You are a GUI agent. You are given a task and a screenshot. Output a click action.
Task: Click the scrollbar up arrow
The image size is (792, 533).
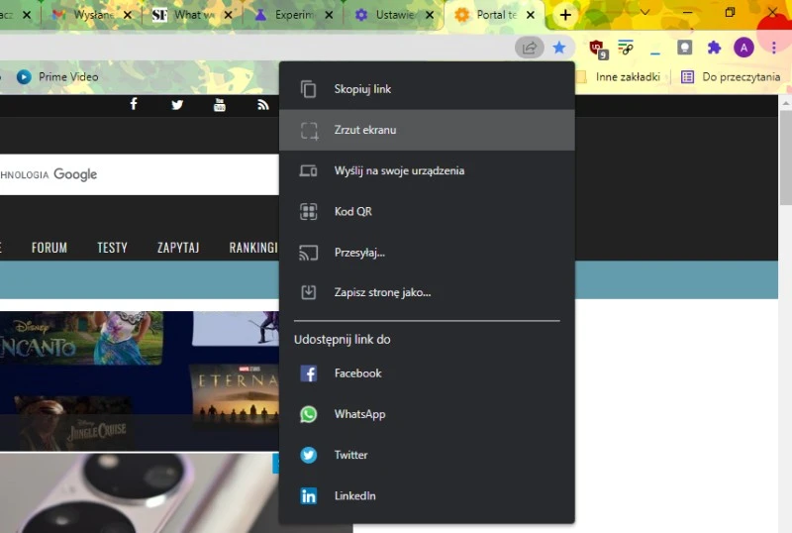point(785,103)
